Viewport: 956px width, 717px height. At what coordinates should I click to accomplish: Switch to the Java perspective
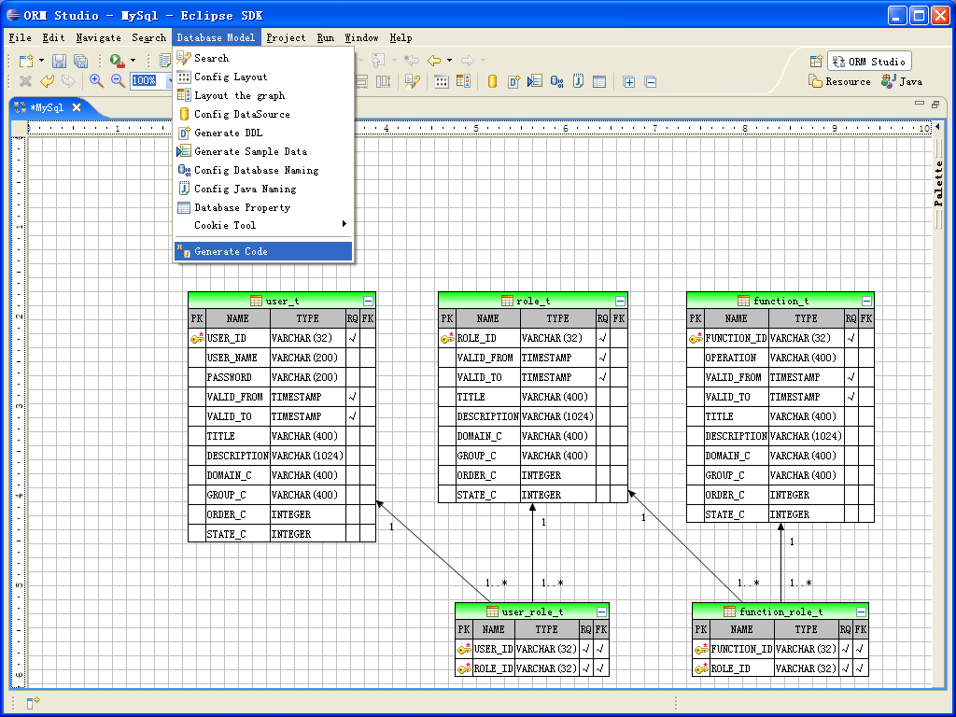902,81
